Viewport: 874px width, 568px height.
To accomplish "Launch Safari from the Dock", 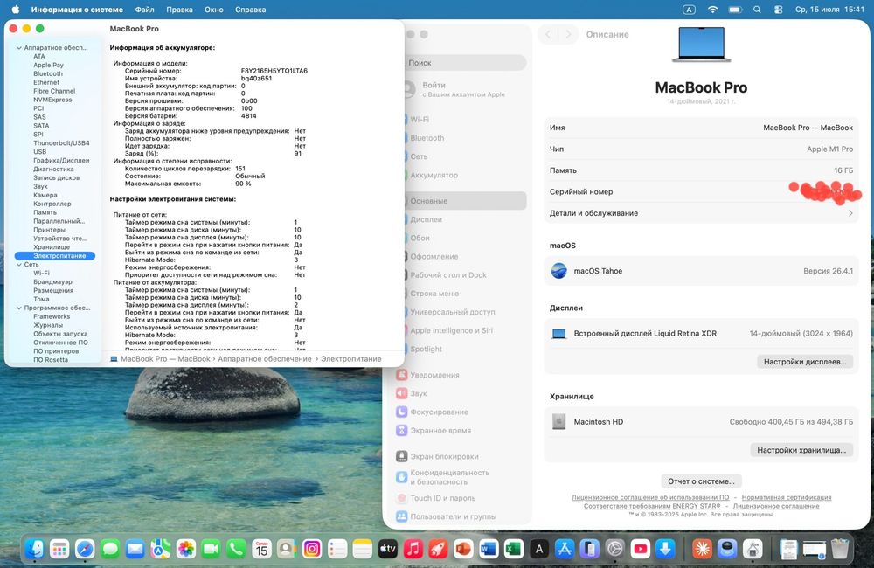I will (85, 549).
